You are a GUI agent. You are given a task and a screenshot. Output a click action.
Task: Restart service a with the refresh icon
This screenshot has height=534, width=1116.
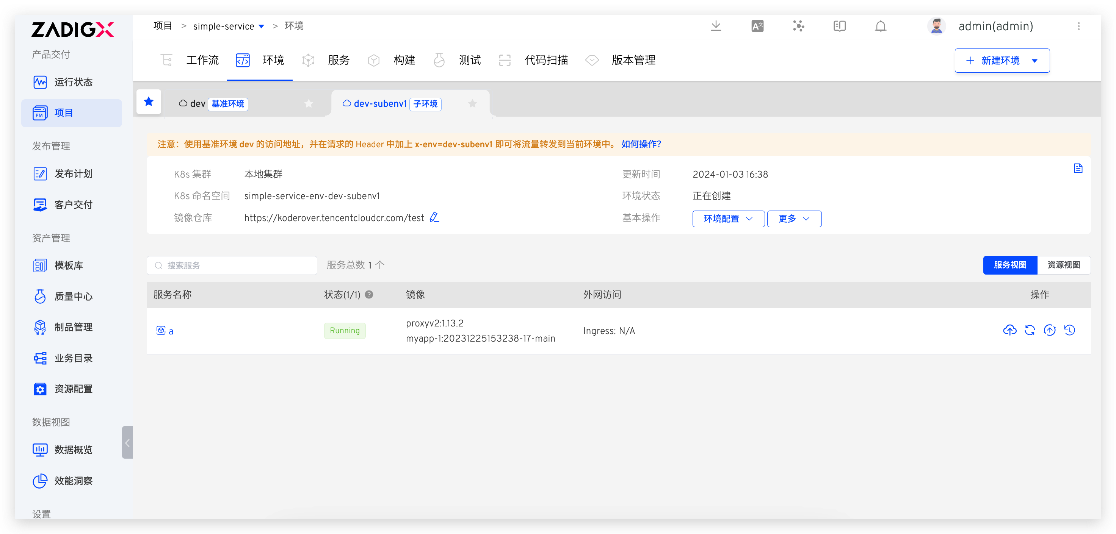pos(1029,330)
